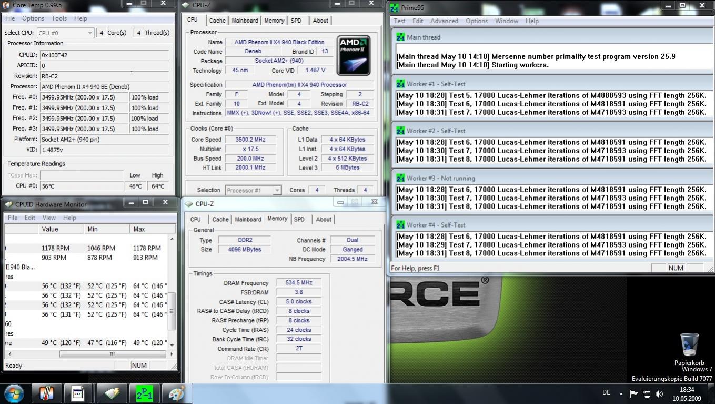Viewport: 715px width, 404px height.
Task: Click the DRAM Frequency 534.5 MHz field
Action: (299, 283)
